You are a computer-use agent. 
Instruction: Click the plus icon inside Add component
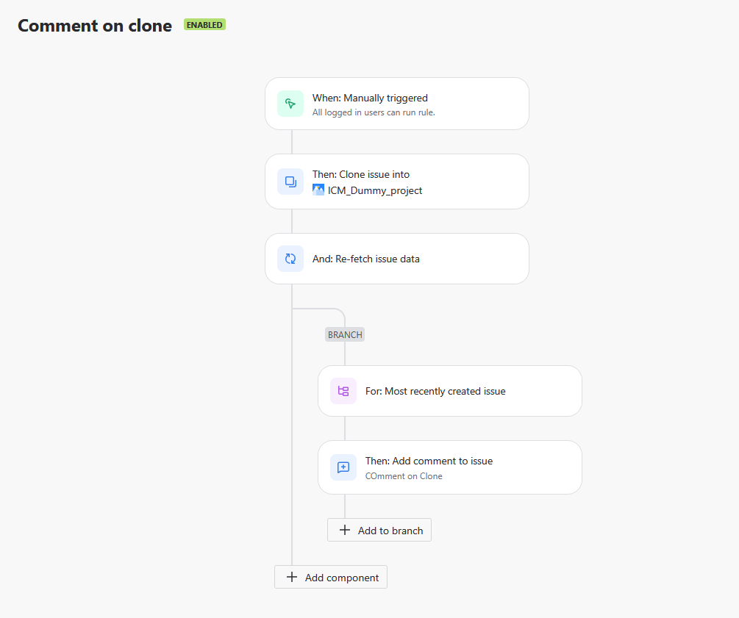coord(292,577)
